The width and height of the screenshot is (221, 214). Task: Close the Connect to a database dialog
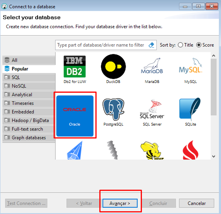point(212,6)
